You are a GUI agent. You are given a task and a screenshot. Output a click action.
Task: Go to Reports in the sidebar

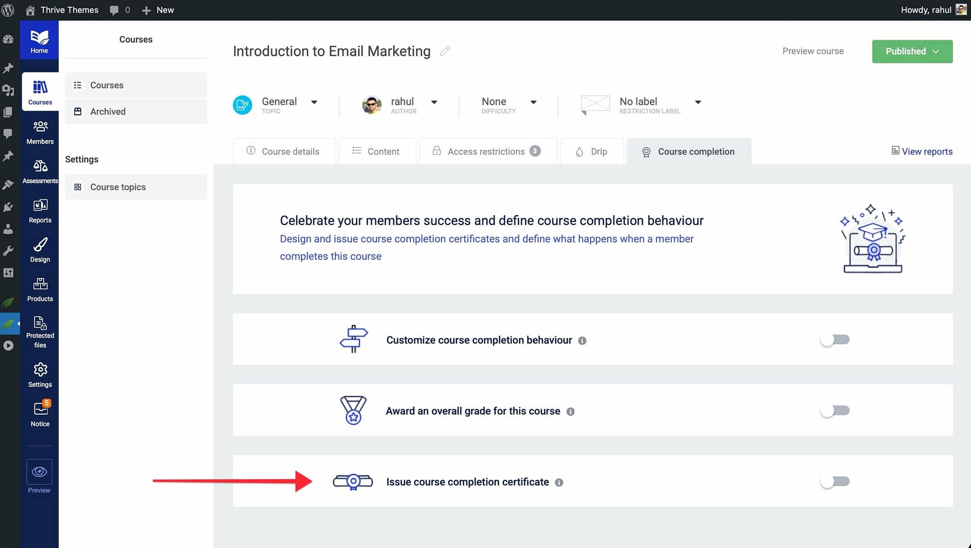[40, 211]
